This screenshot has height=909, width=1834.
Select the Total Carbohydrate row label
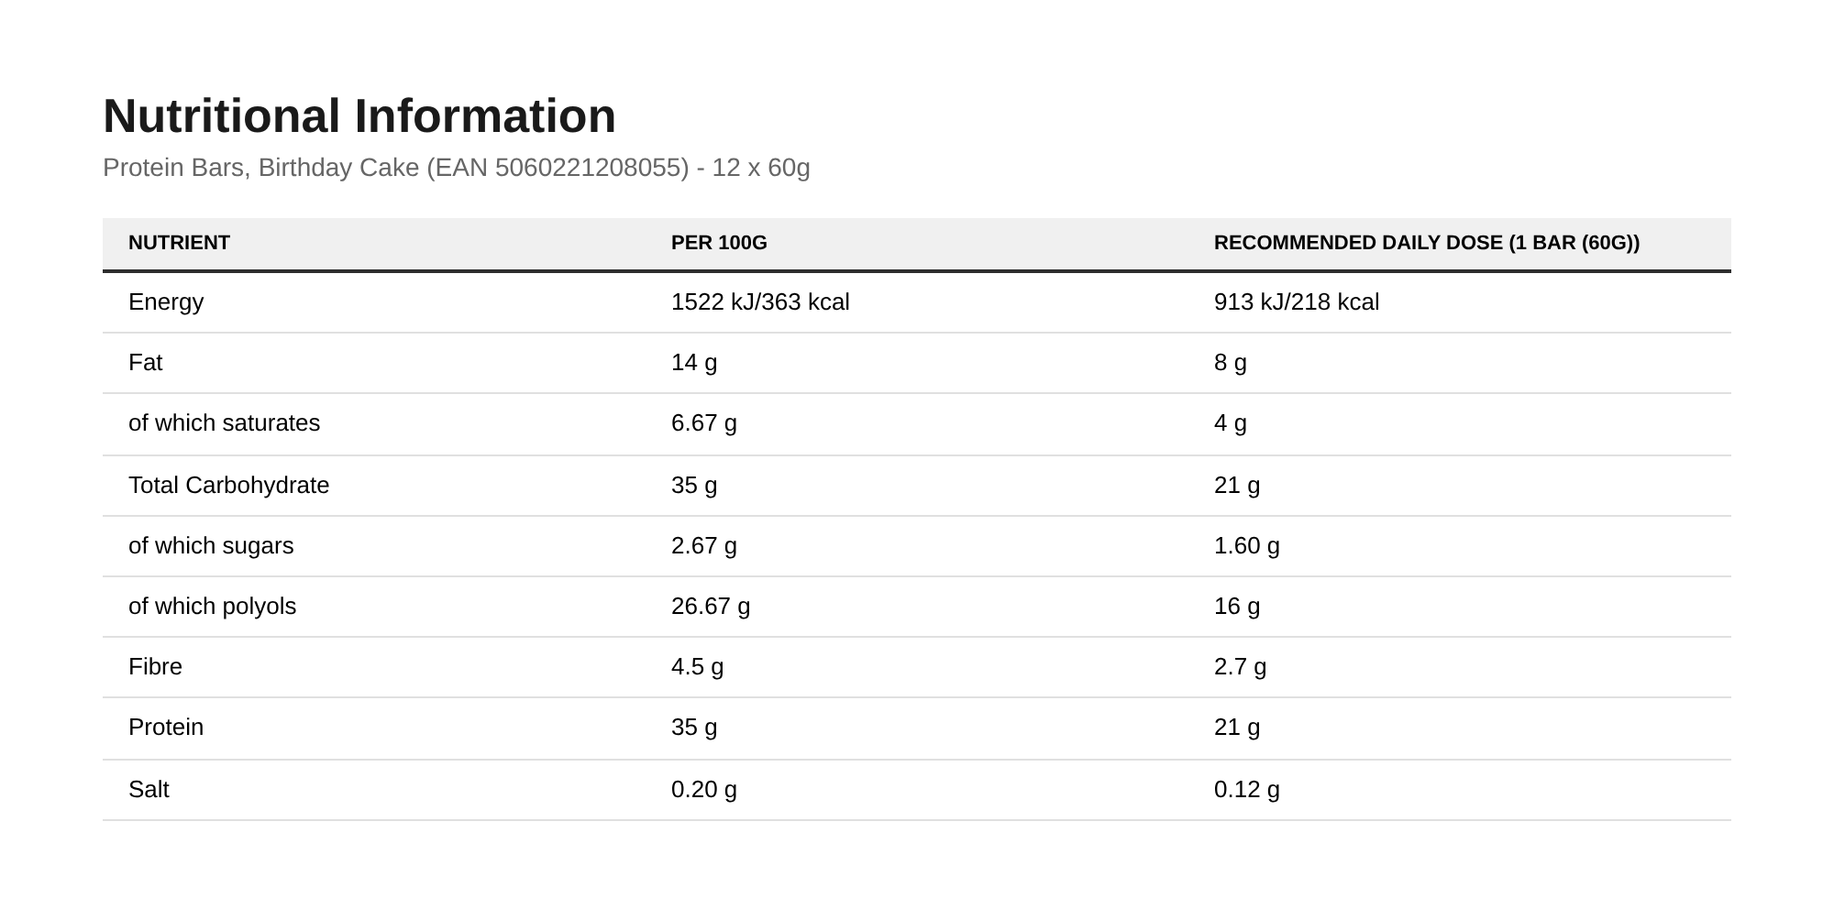[x=228, y=486]
